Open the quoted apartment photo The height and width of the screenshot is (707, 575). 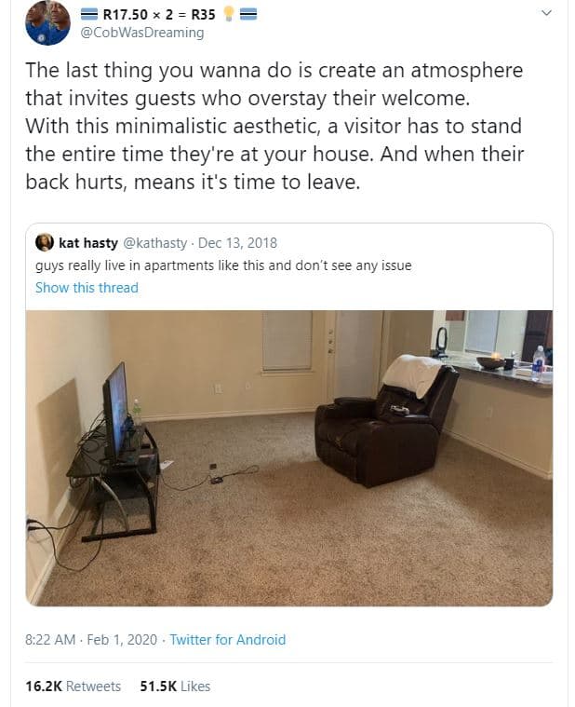pos(289,457)
